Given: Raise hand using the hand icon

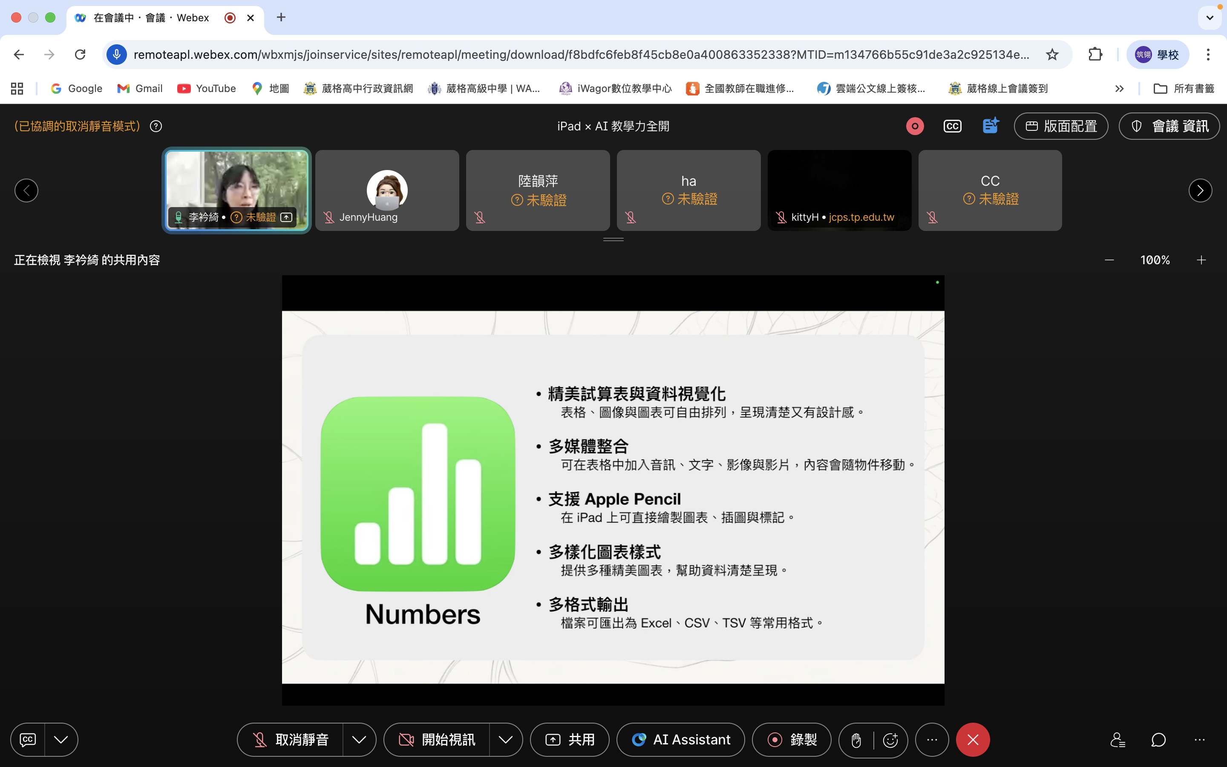Looking at the screenshot, I should [856, 740].
